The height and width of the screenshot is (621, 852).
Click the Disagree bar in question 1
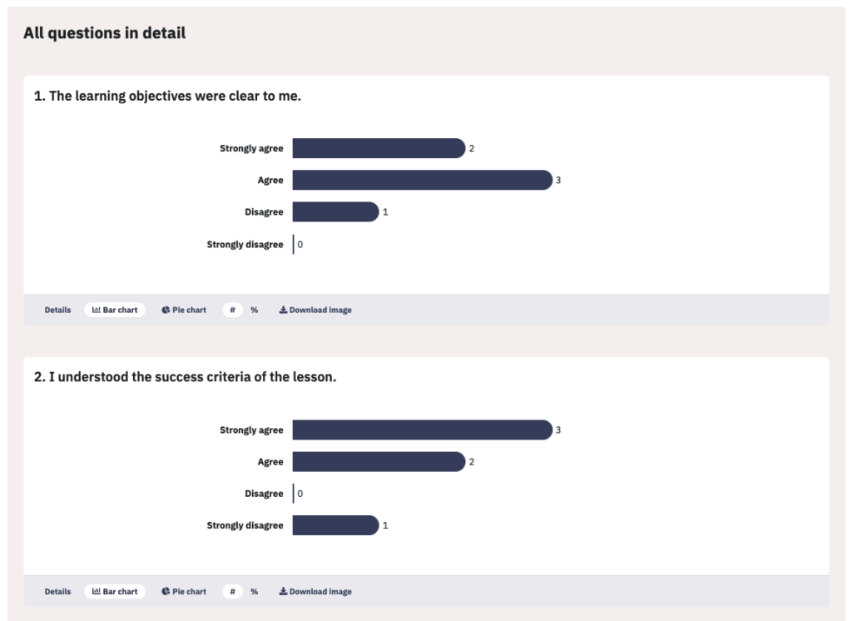(x=335, y=211)
